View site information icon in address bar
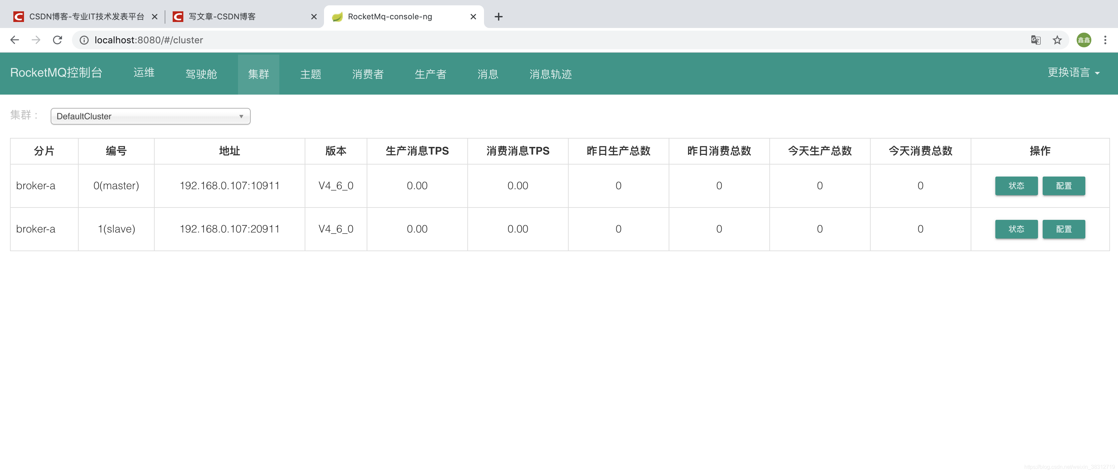The height and width of the screenshot is (473, 1118). pos(84,40)
